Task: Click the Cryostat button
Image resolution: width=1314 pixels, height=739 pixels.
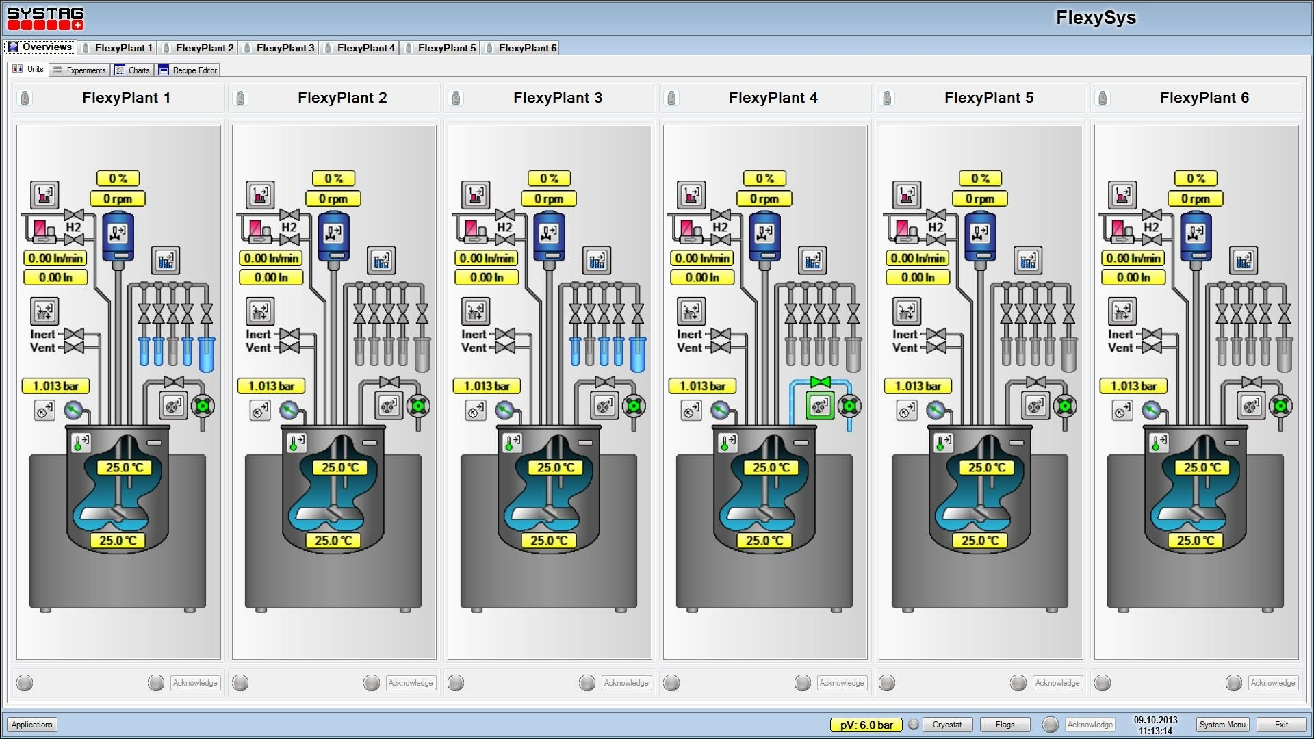Action: point(947,725)
